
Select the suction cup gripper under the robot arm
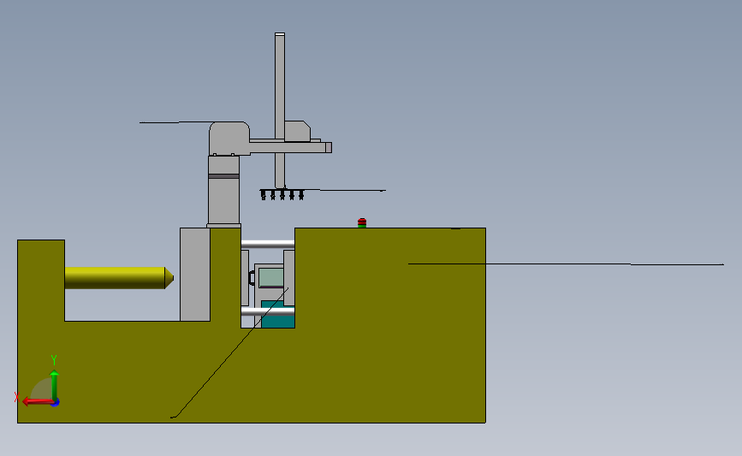(x=282, y=194)
